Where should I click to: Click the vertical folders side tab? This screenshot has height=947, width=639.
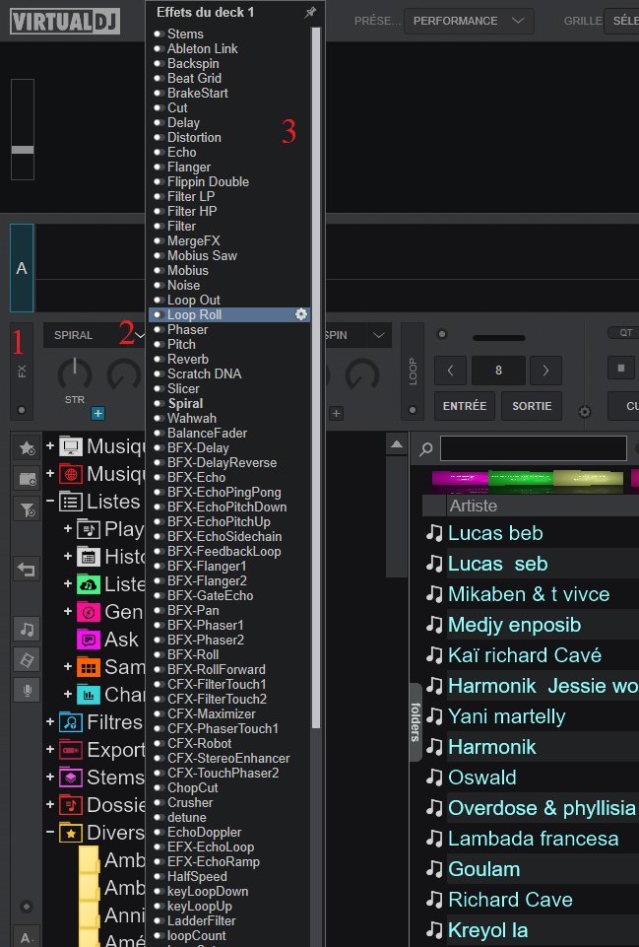point(415,721)
